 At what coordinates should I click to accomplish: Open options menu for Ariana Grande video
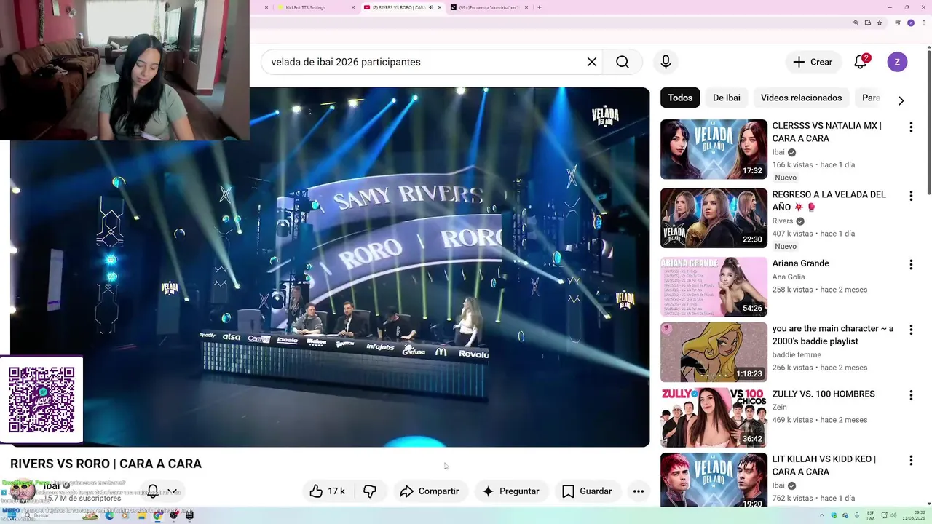pyautogui.click(x=911, y=265)
